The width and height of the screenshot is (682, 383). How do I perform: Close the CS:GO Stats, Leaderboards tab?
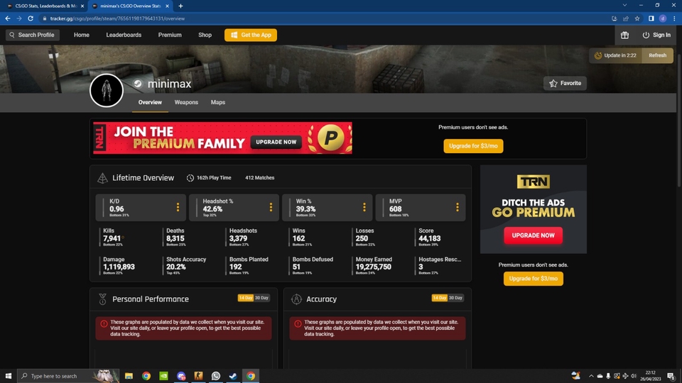(x=82, y=6)
